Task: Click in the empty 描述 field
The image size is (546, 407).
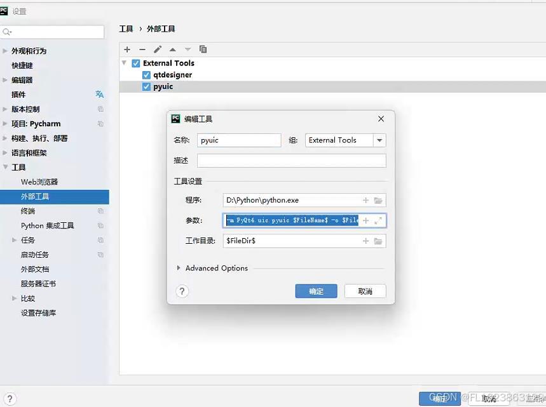Action: pyautogui.click(x=292, y=161)
